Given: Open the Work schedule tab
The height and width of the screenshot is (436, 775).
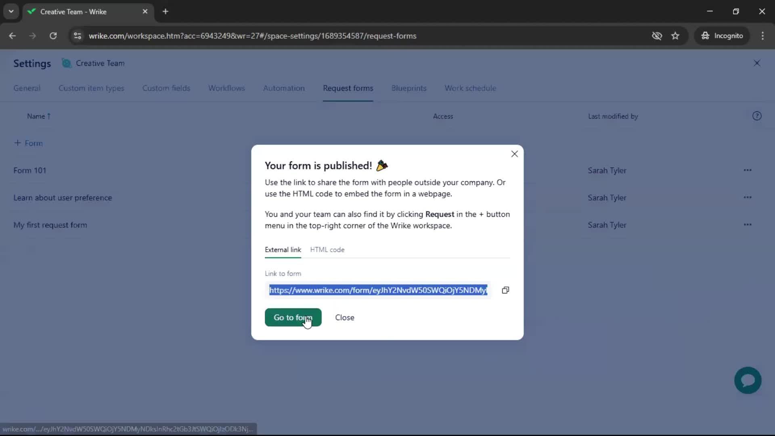Looking at the screenshot, I should [470, 88].
